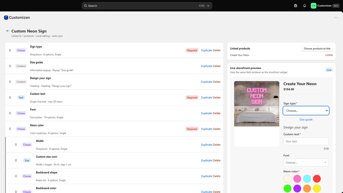Image resolution: width=343 pixels, height=193 pixels.
Task: Open the Size guide link in preview
Action: (x=306, y=120)
